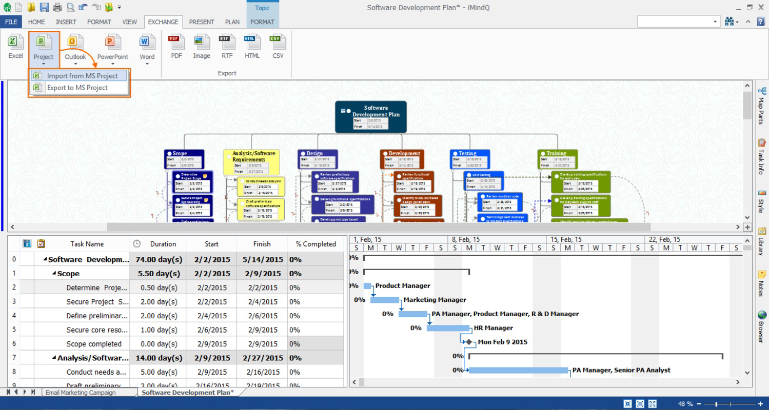769x410 pixels.
Task: Open the PowerPoint dropdown arrow
Action: pyautogui.click(x=112, y=64)
